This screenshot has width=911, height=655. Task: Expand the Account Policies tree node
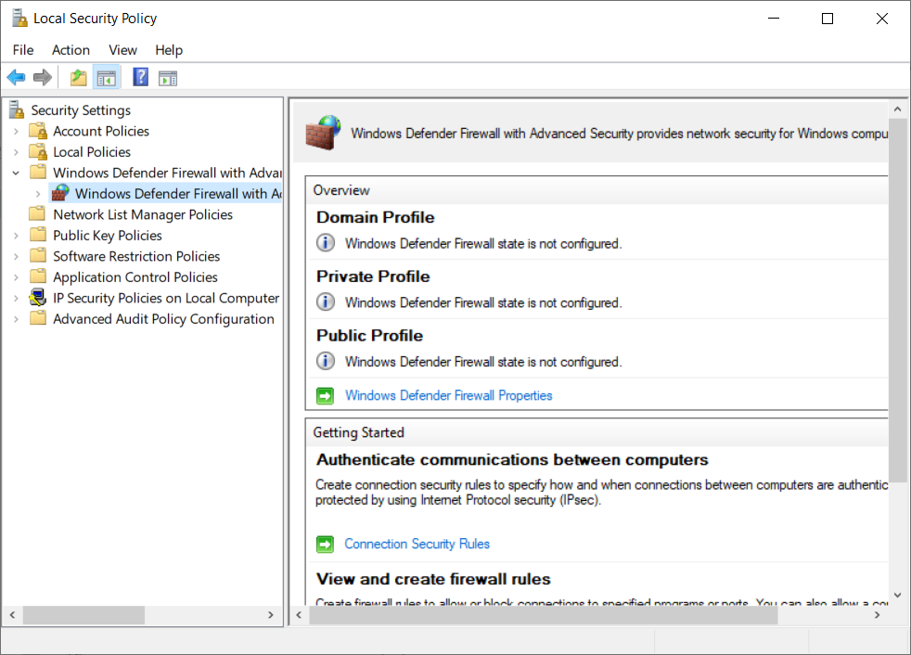click(x=17, y=132)
